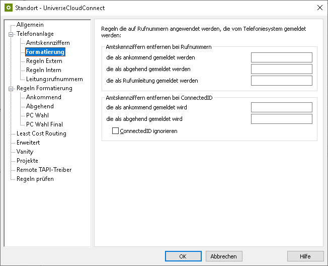Select Allgemein in the tree
This screenshot has width=328, height=266.
[x=30, y=25]
